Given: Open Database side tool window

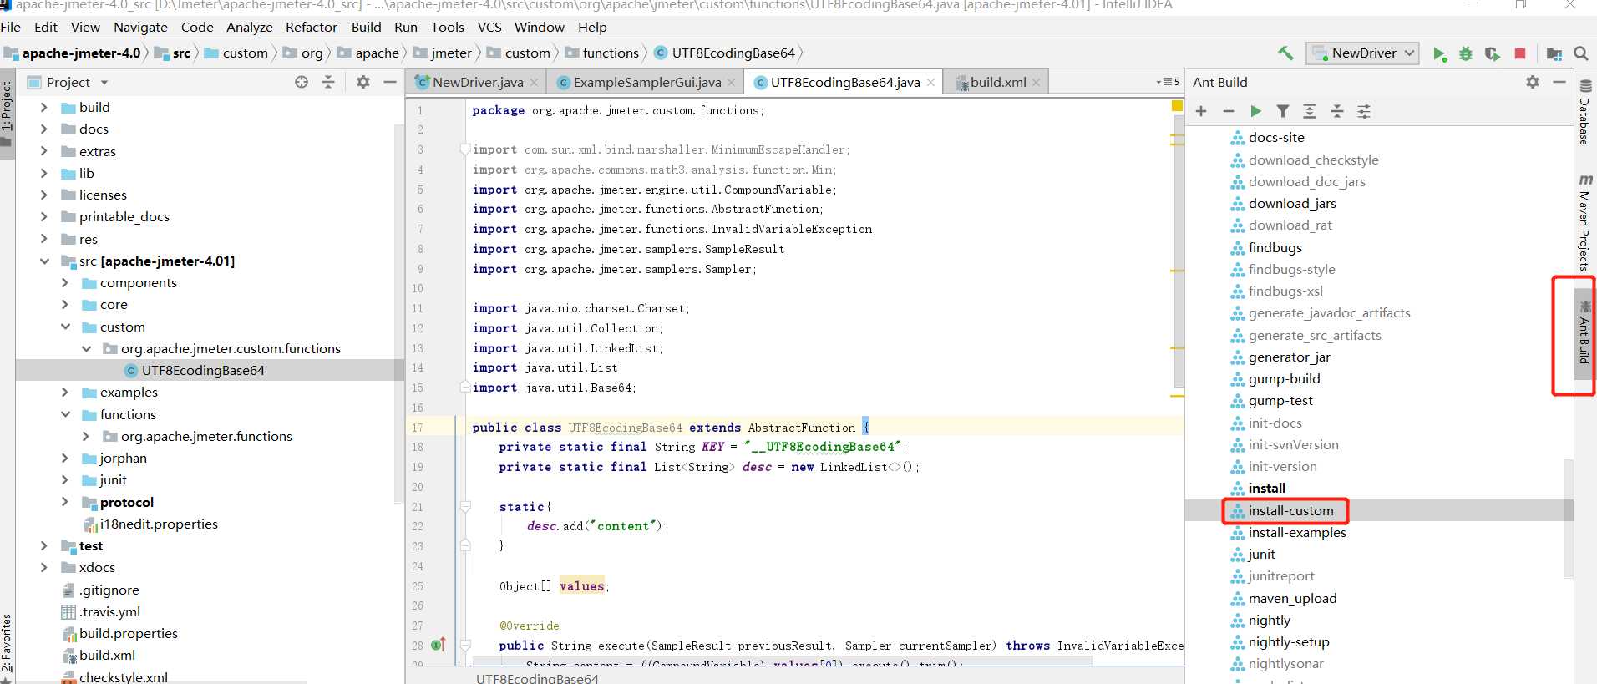Looking at the screenshot, I should (1584, 113).
